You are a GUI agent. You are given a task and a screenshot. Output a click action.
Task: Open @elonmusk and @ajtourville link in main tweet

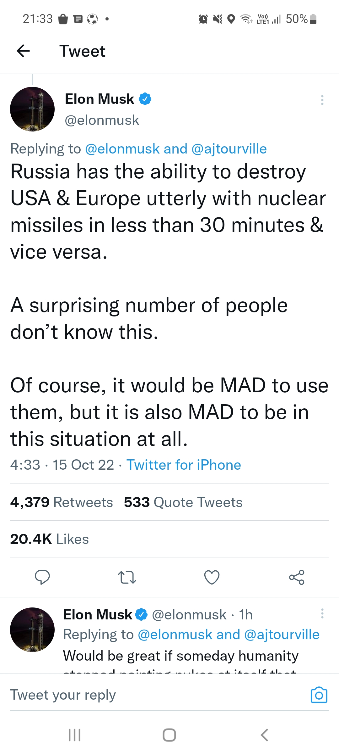(x=176, y=149)
